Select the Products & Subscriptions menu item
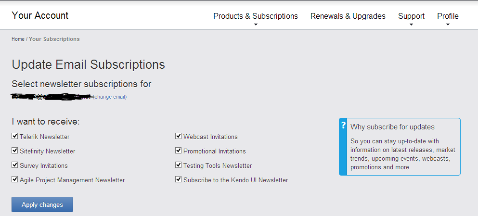The height and width of the screenshot is (216, 478). [x=256, y=16]
